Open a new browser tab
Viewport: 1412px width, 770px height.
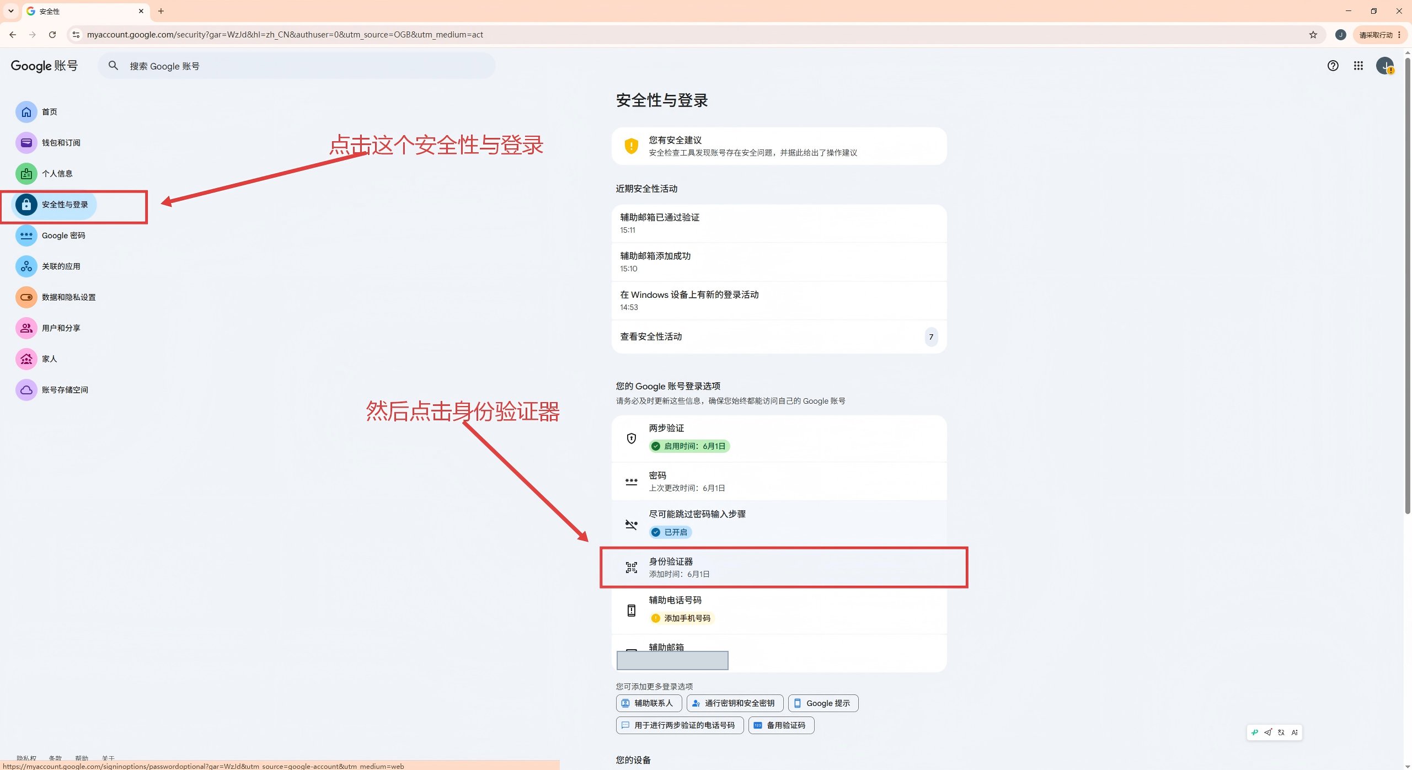tap(161, 11)
